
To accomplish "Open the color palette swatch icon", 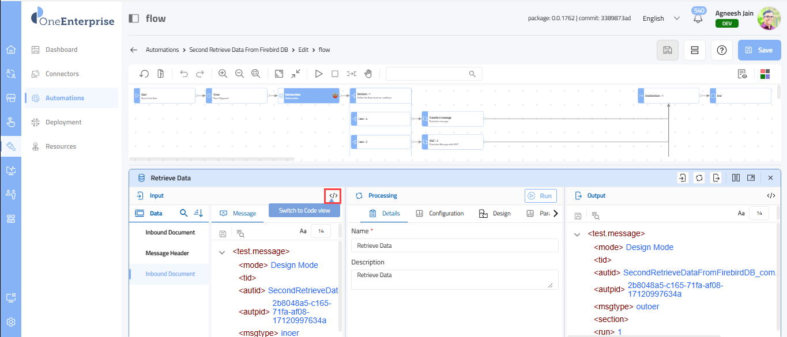I will [765, 74].
